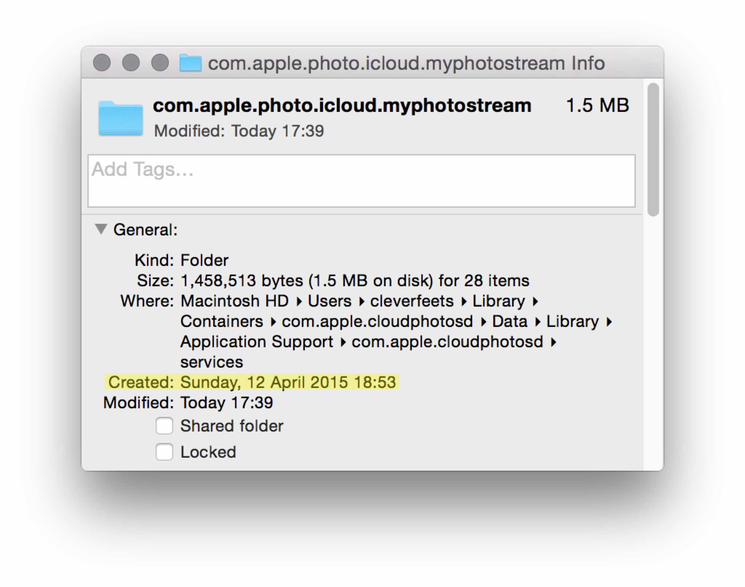Collapse the General section triangle
Image resolution: width=745 pixels, height=587 pixels.
coord(101,229)
